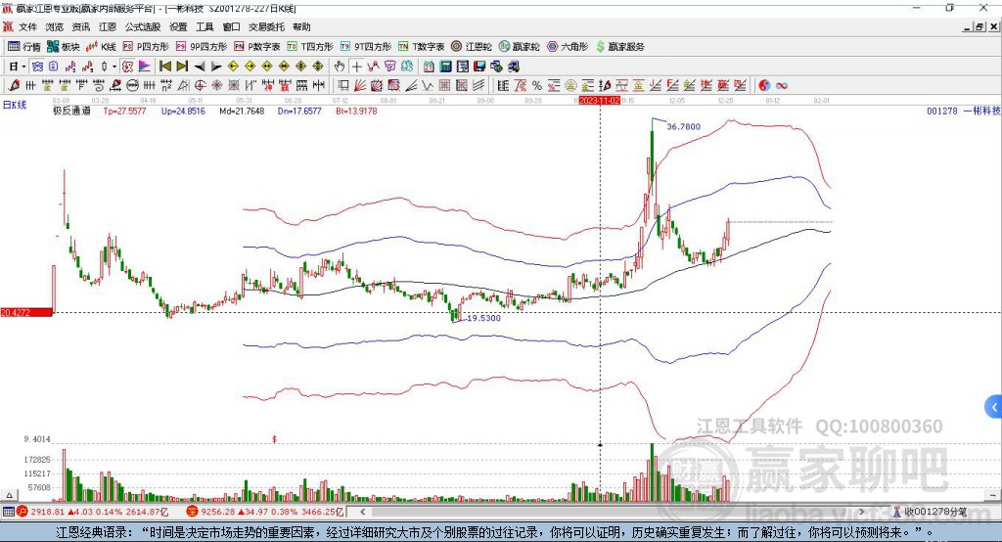This screenshot has width=1002, height=542.
Task: Step forward with black right arrow
Action: point(216,67)
